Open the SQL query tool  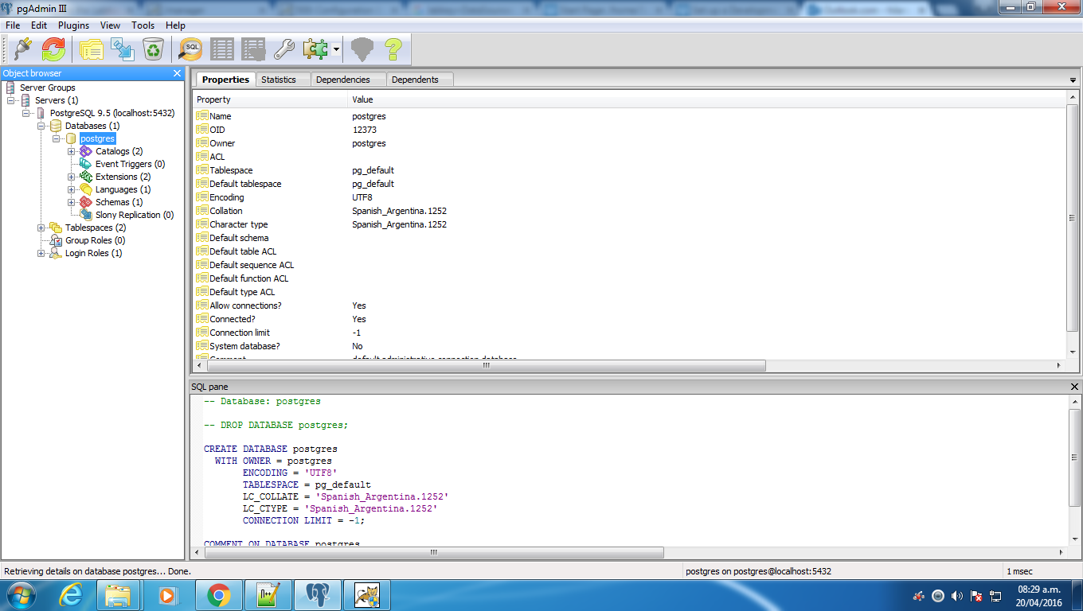[x=190, y=50]
